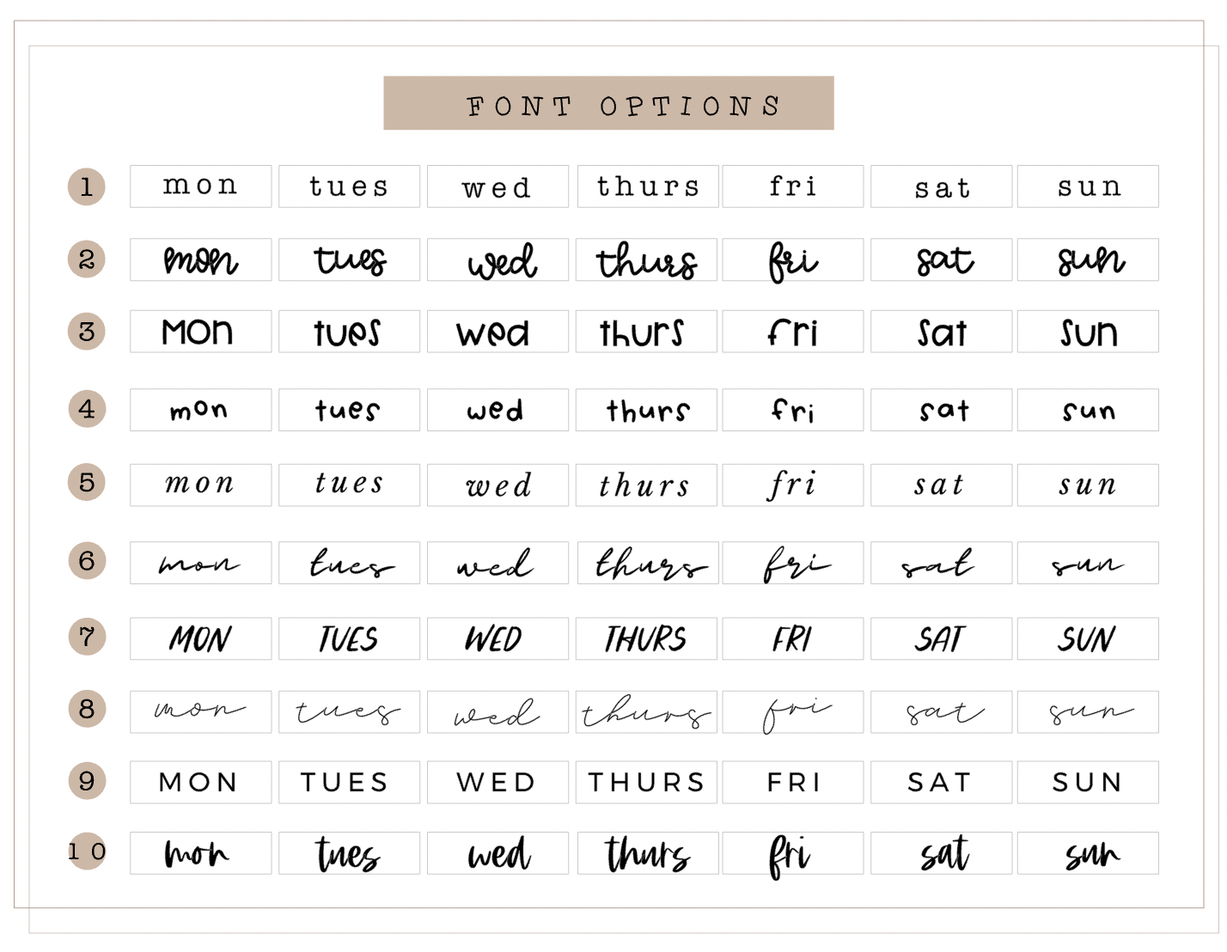Screen dimensions: 1227x952
Task: Click the number 7 circle badge
Action: (87, 637)
